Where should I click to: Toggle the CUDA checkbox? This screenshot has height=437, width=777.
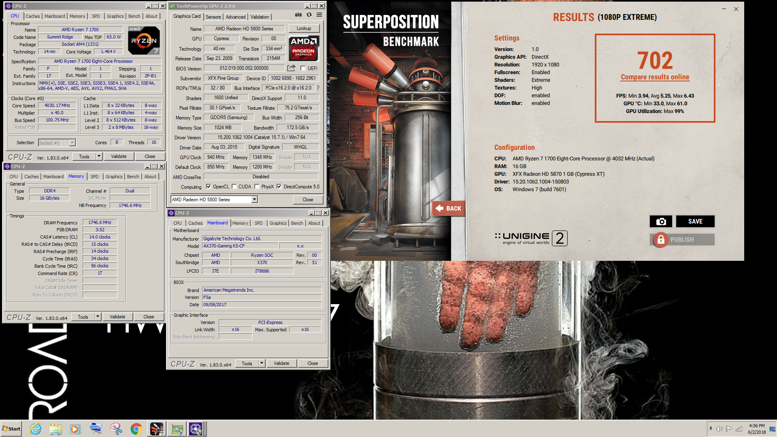(x=234, y=187)
